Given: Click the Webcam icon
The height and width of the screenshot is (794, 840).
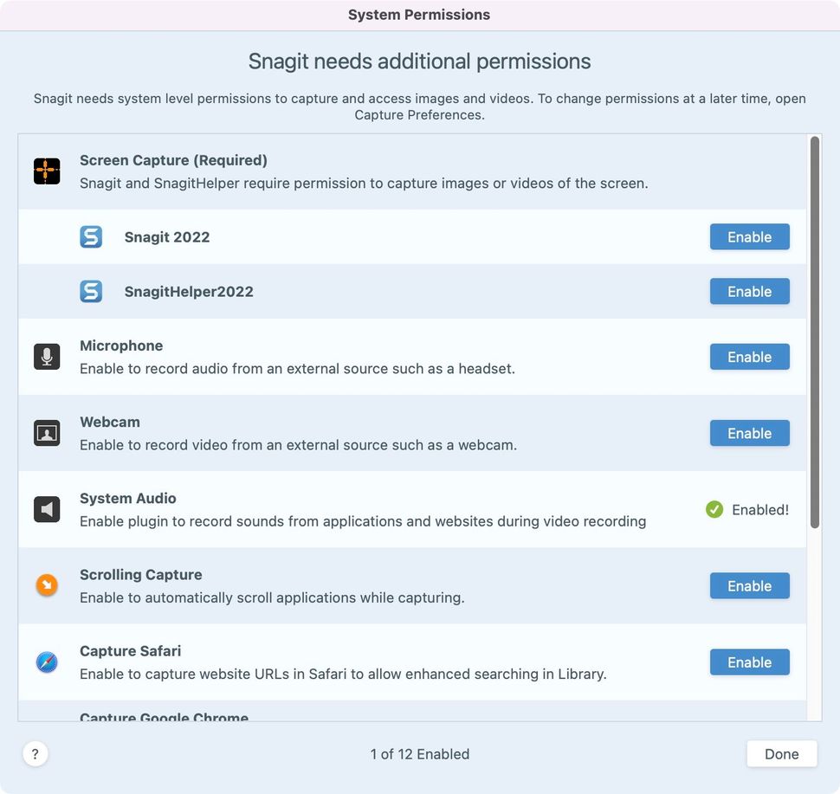Looking at the screenshot, I should 47,433.
